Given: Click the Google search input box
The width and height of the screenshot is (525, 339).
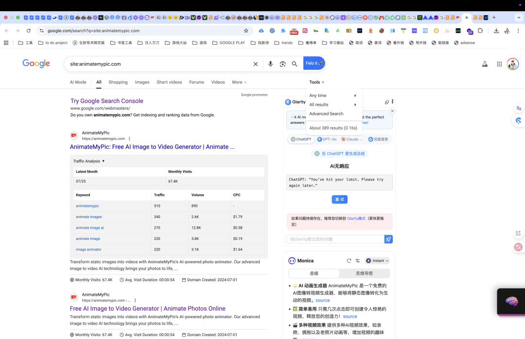Looking at the screenshot, I should [x=159, y=64].
